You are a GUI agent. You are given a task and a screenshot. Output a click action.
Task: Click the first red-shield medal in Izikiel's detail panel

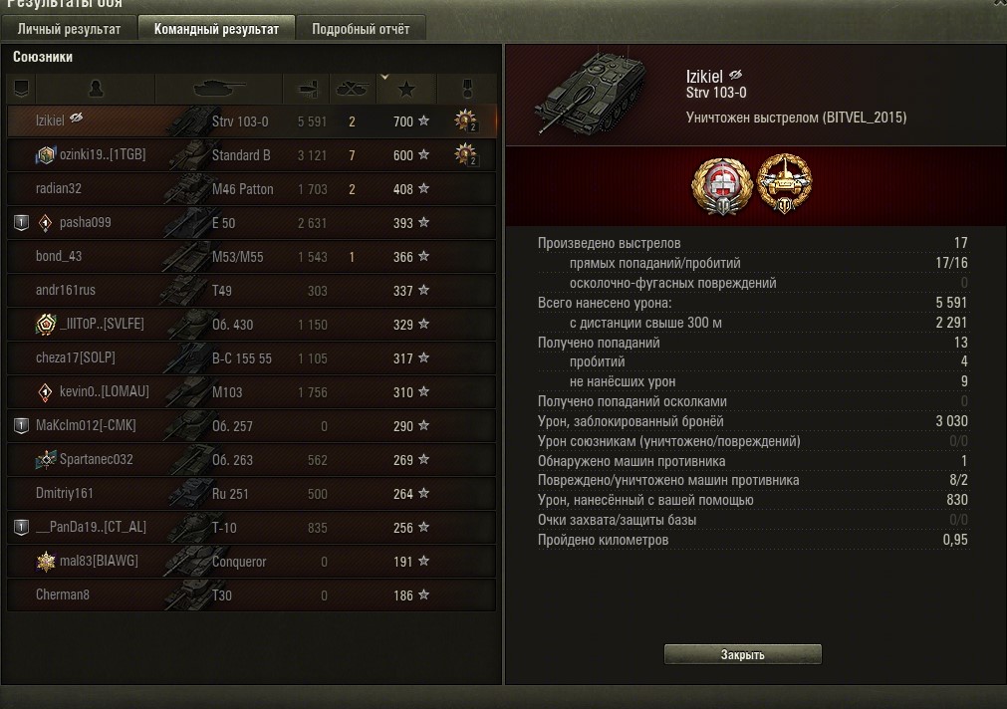click(722, 186)
